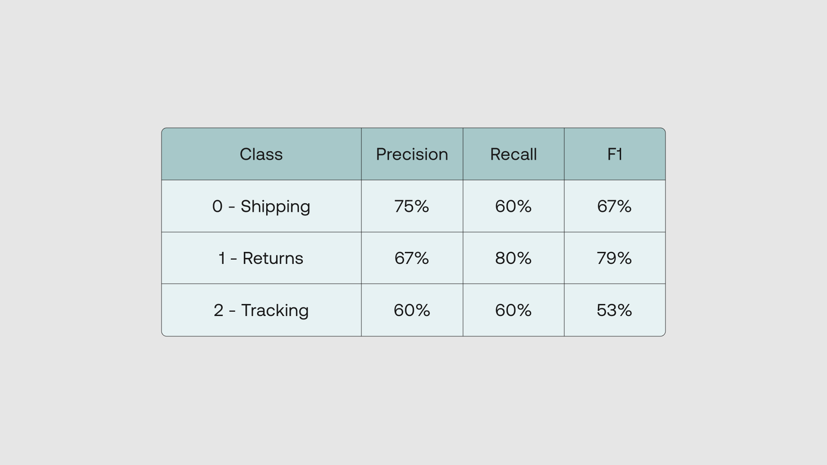This screenshot has width=827, height=465.
Task: Click the Precision column header
Action: coord(412,154)
